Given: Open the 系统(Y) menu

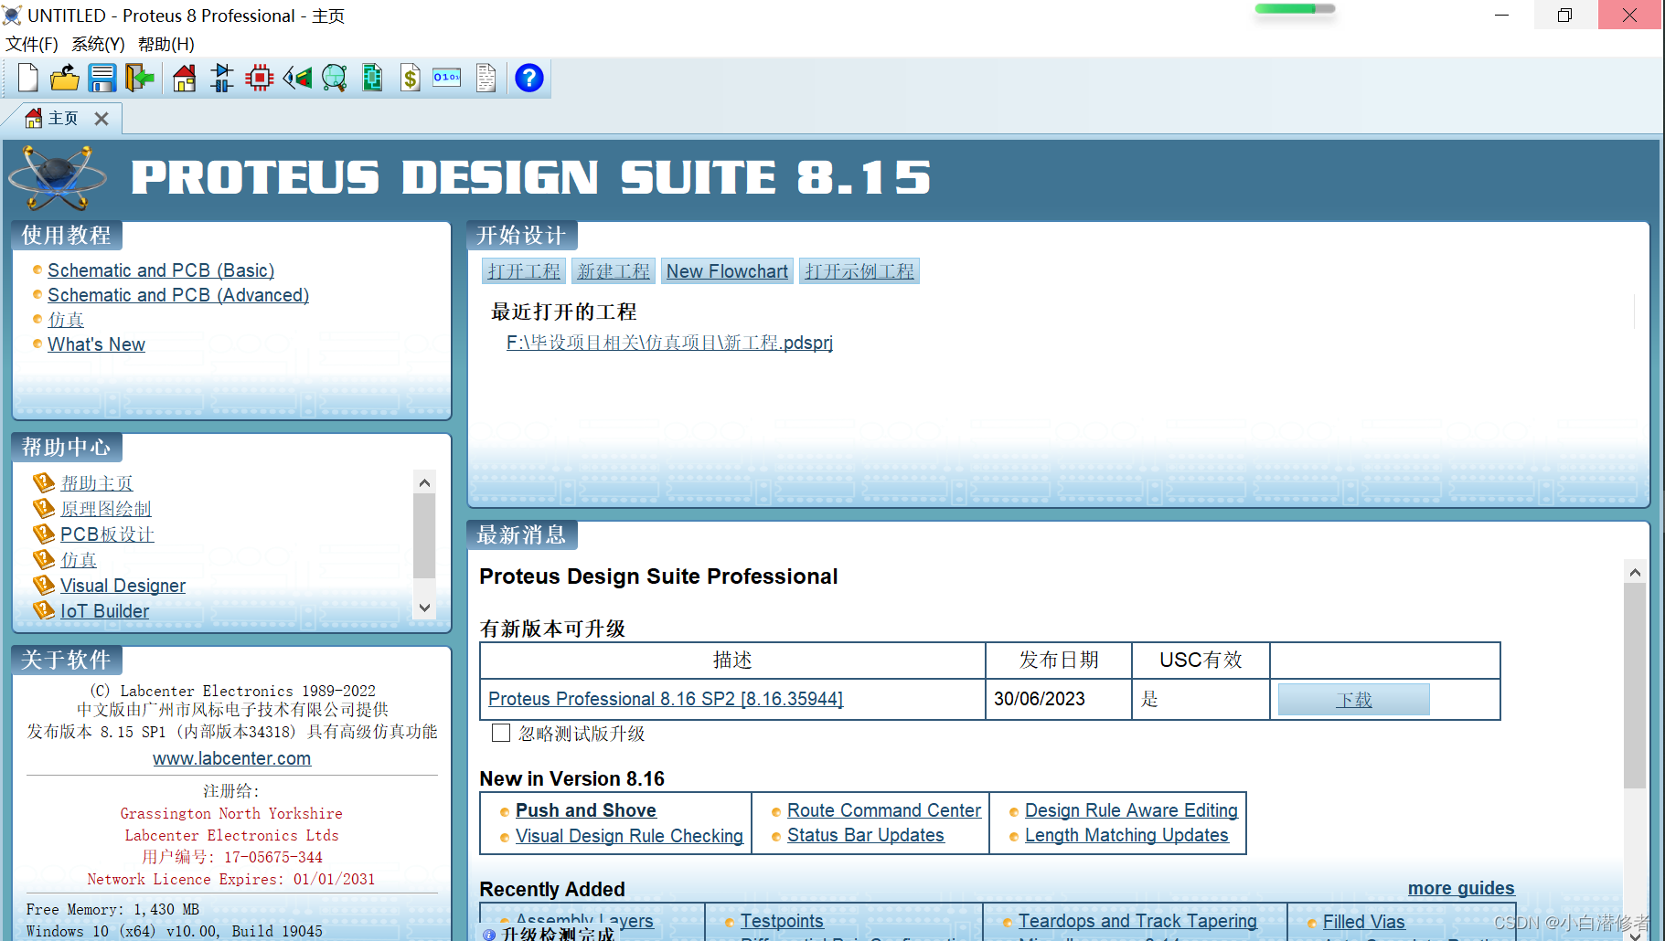Looking at the screenshot, I should (98, 44).
